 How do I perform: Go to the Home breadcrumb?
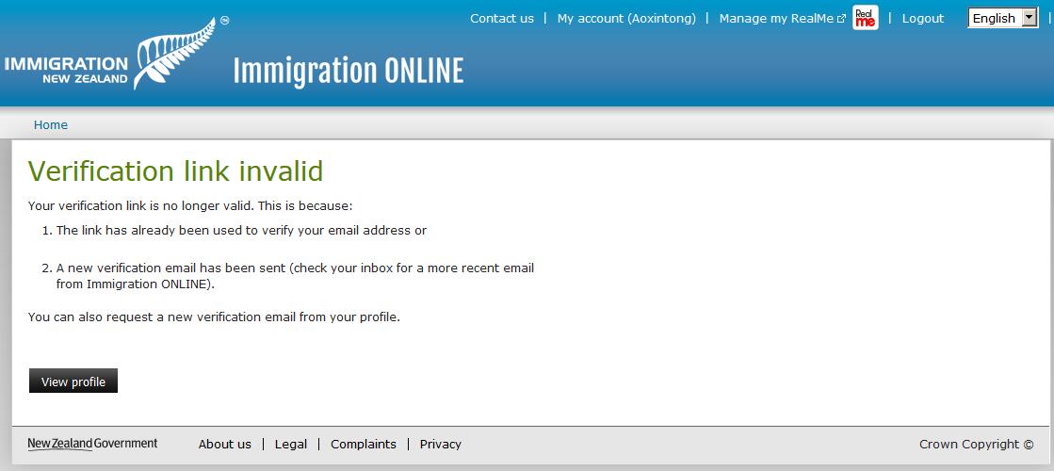coord(51,124)
